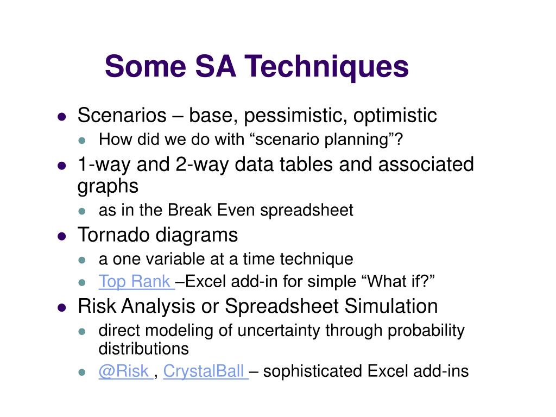556x417 pixels.
Task: Click the word distributions on the wrapped line
Action: [x=143, y=349]
